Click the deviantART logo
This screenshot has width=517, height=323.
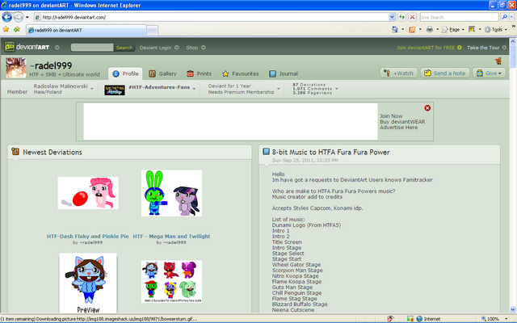(x=27, y=47)
